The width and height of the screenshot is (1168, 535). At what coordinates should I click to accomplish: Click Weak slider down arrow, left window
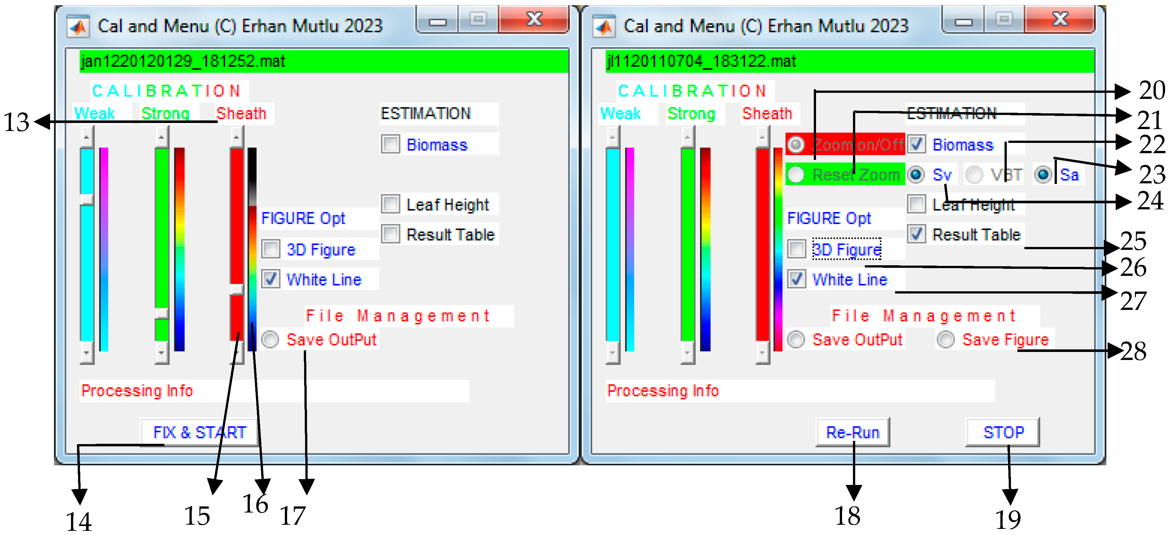point(87,352)
